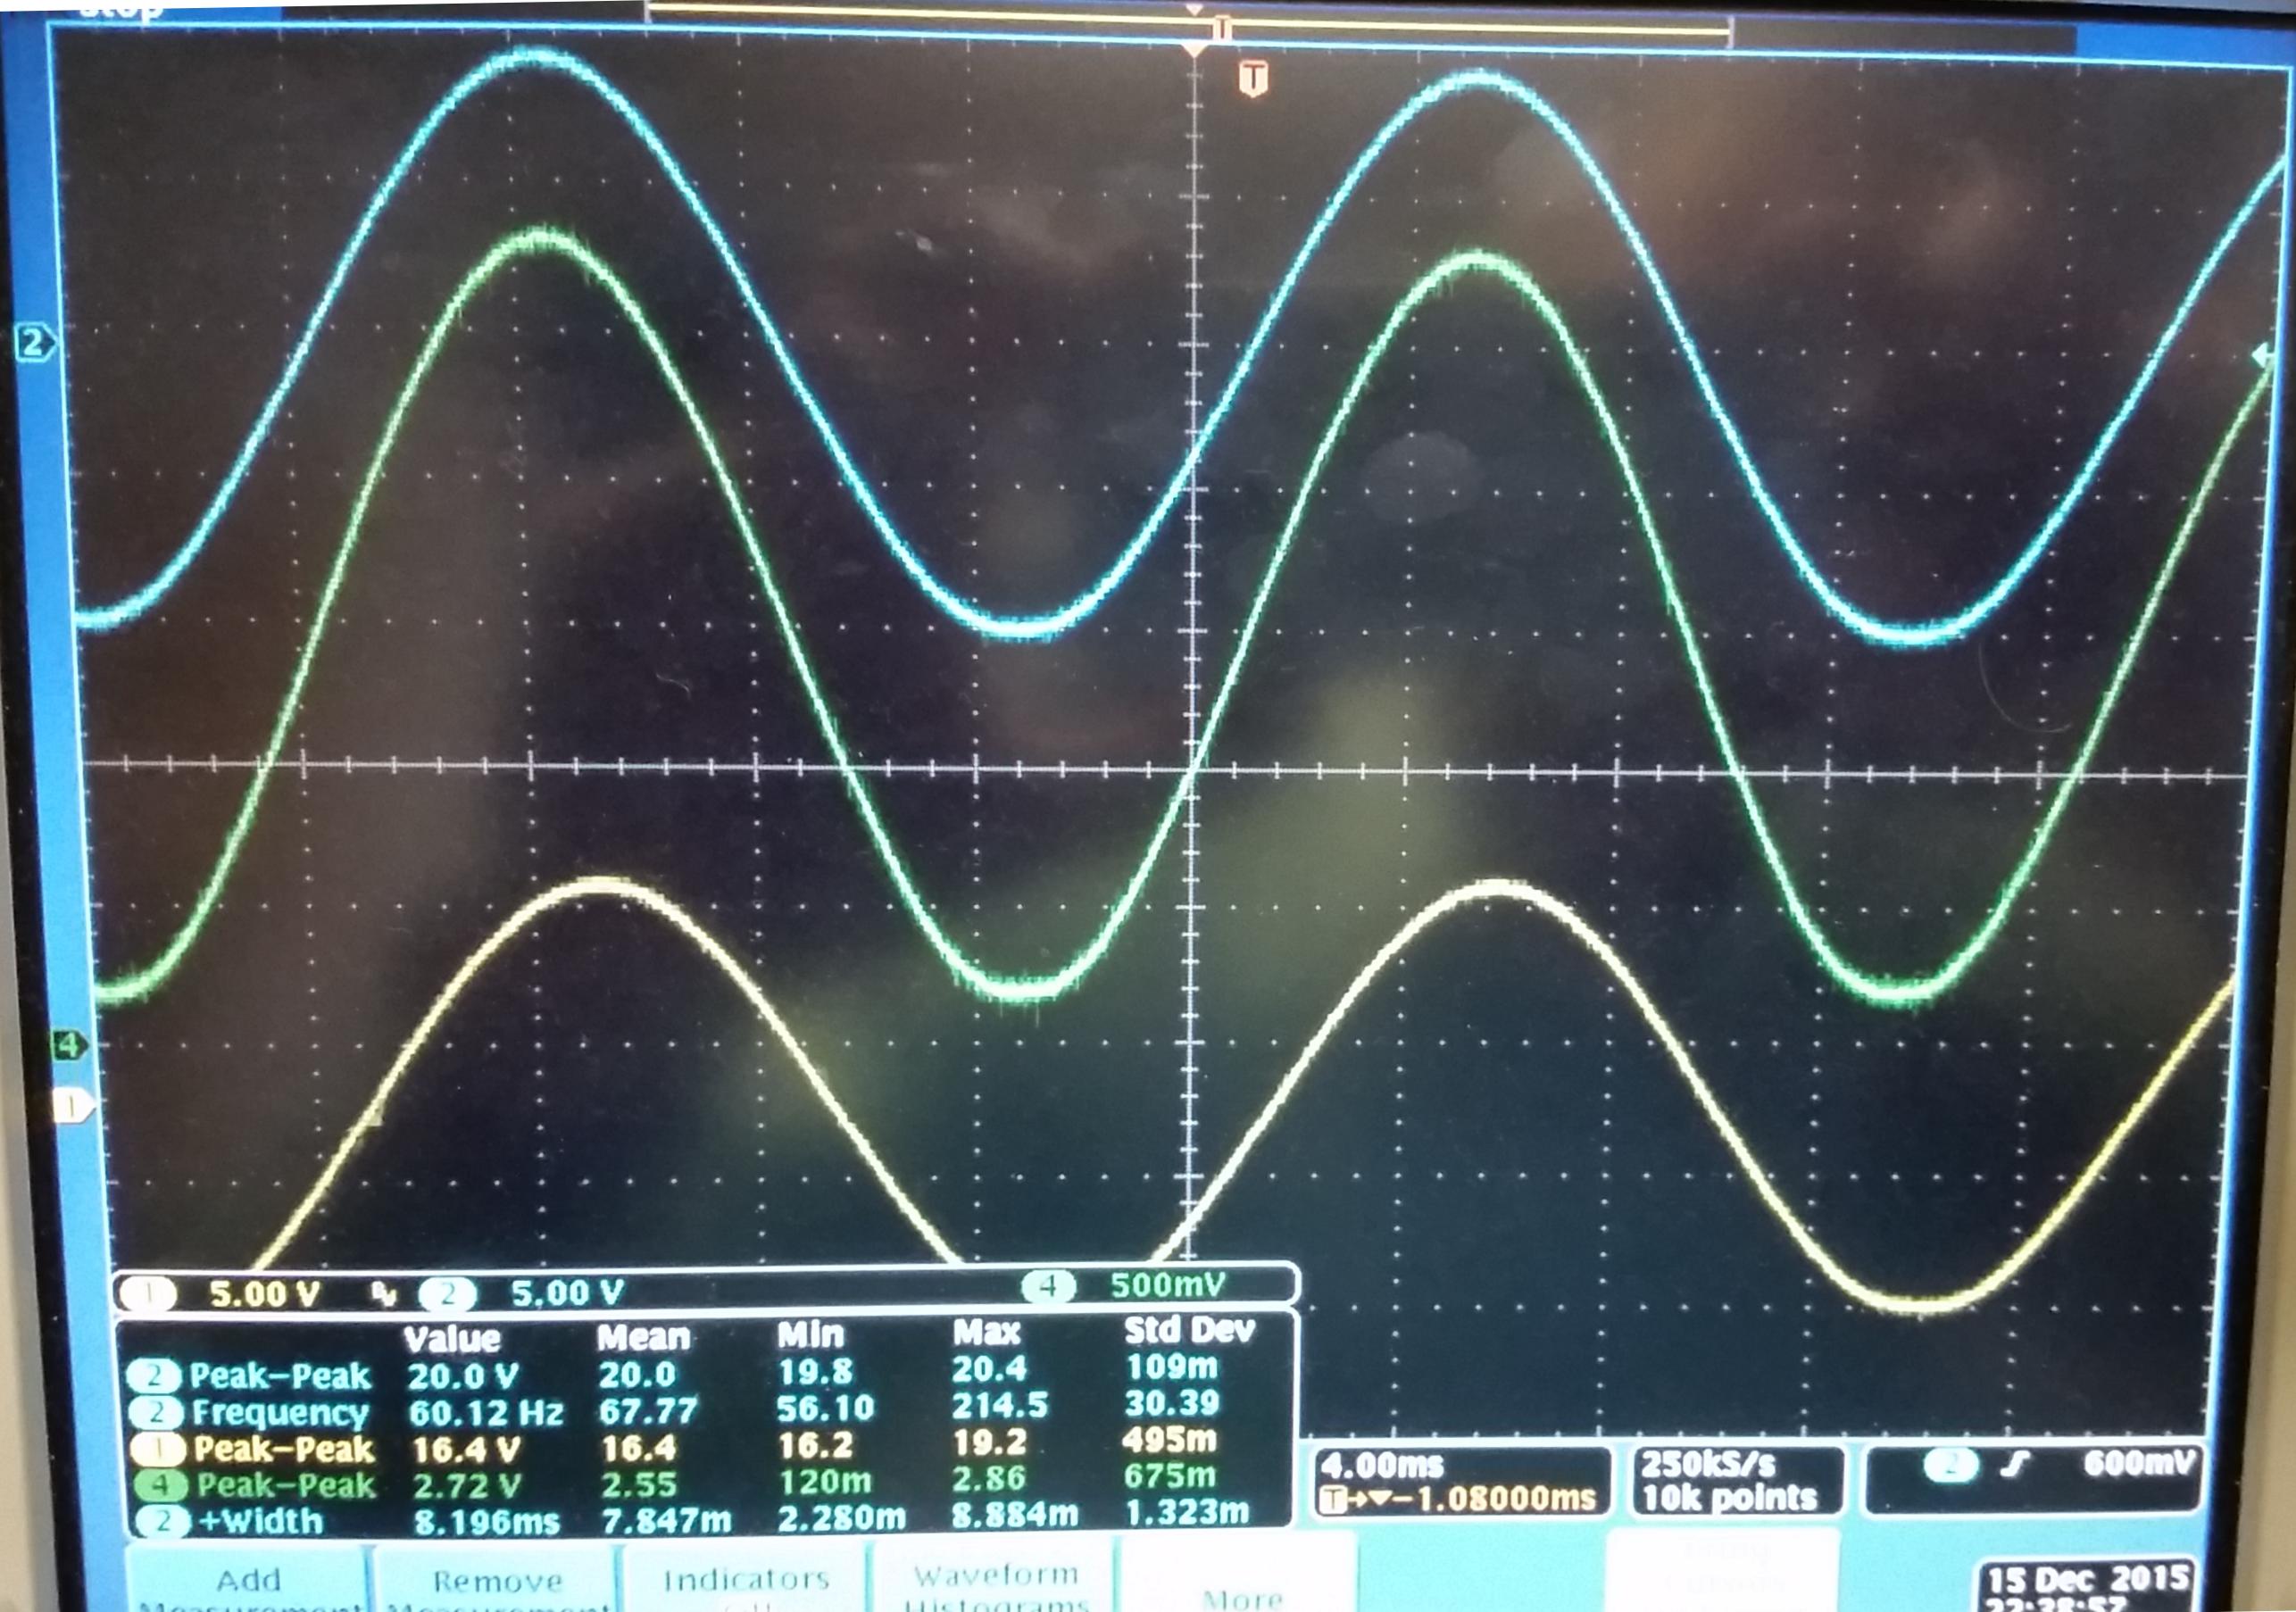Viewport: 2296px width, 1612px height.
Task: Select channel 4 500mV scale badge
Action: (1049, 1286)
